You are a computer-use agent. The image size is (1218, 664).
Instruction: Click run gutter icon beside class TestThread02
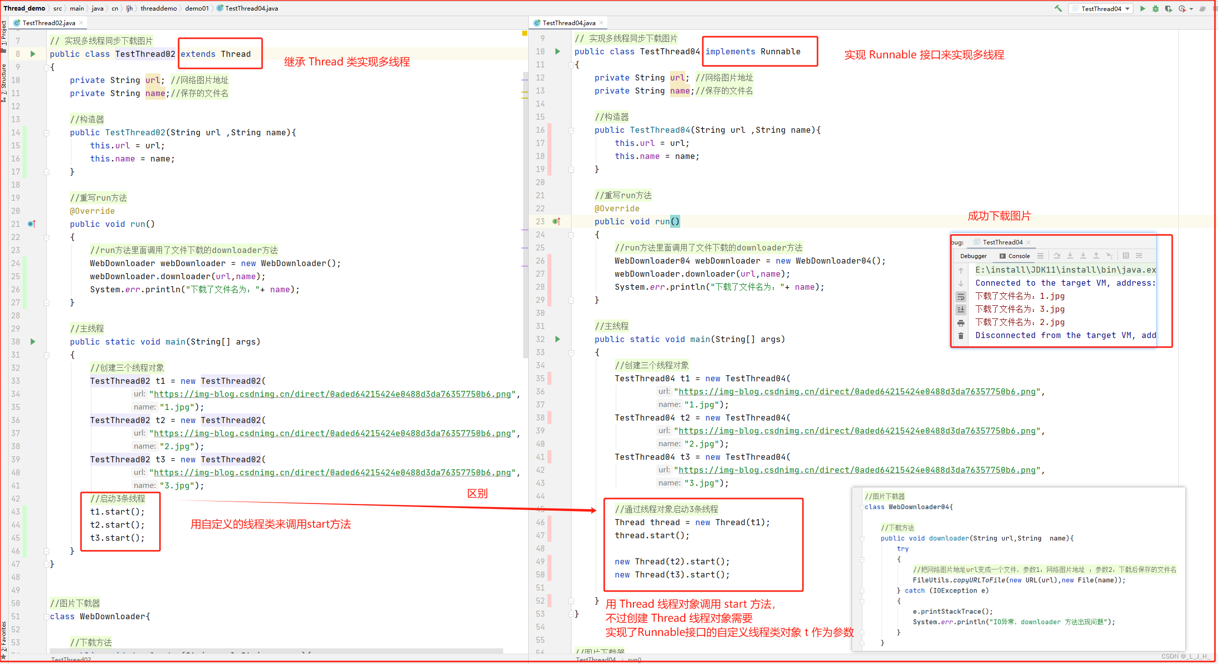tap(33, 54)
